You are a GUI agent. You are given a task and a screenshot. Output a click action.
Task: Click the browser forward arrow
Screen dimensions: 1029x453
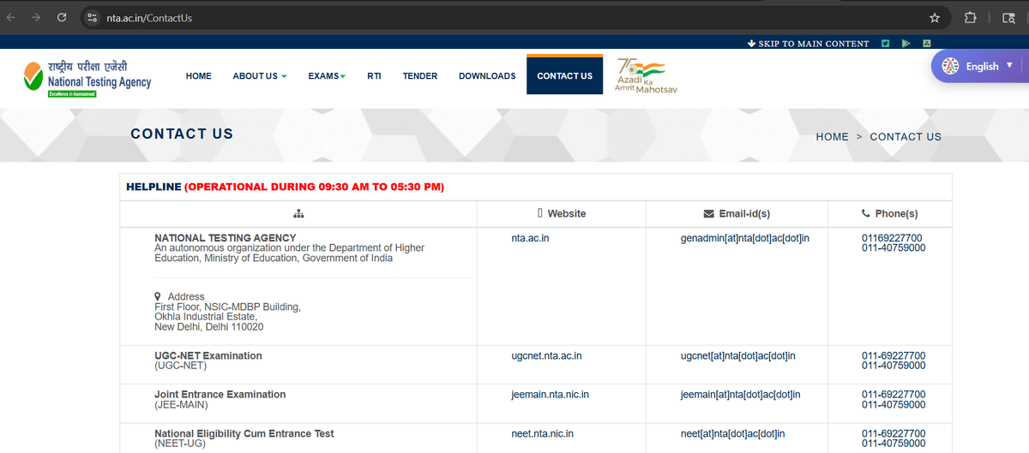click(36, 17)
